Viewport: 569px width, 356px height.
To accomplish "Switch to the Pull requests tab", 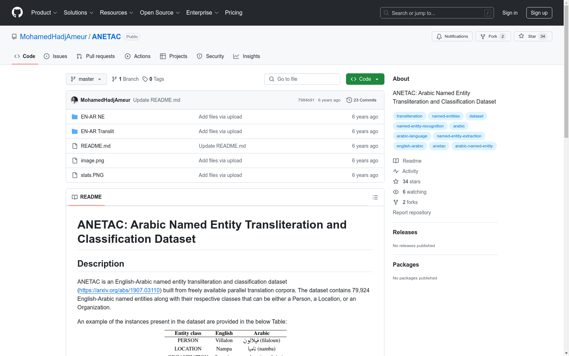I will coord(96,56).
